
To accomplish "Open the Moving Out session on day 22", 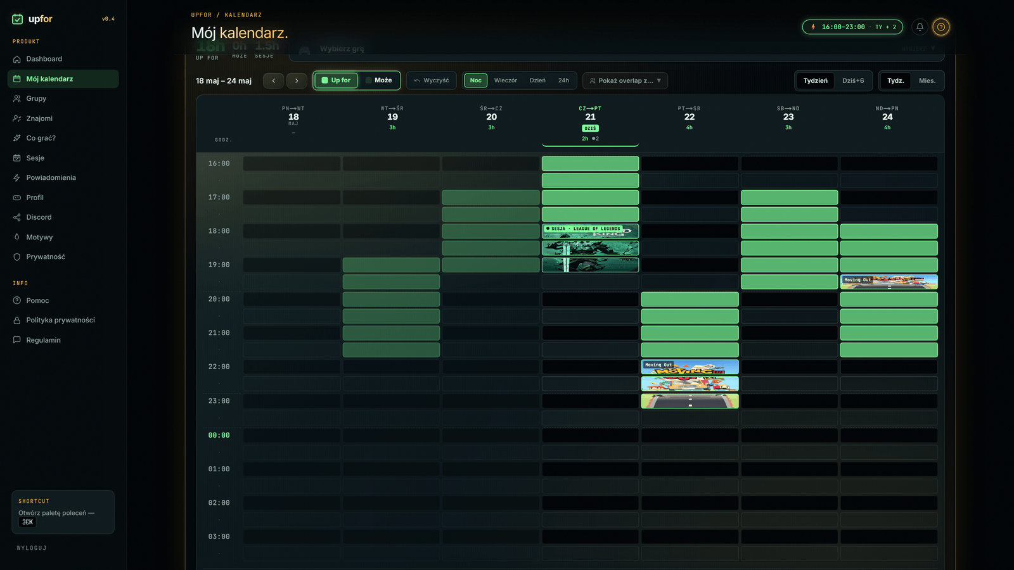I will coord(690,384).
